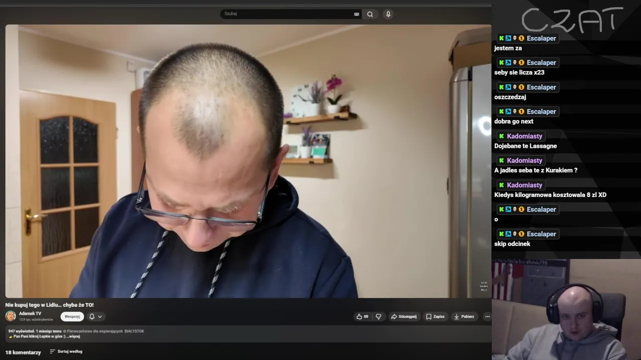This screenshot has height=360, width=641.
Task: Click Escalaper name above 'seby sie licza x23'
Action: coord(541,62)
